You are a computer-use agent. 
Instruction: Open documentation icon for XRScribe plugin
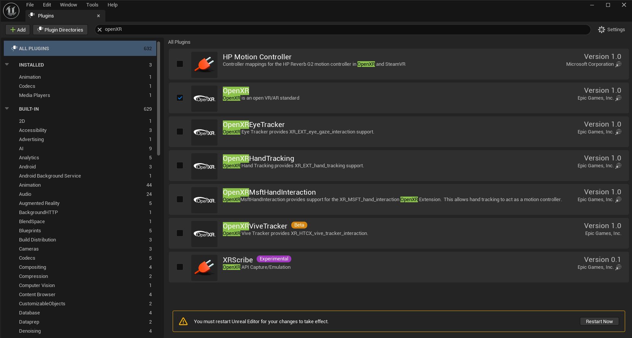point(619,267)
